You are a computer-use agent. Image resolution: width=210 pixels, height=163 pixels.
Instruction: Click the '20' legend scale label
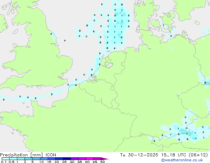(57, 162)
